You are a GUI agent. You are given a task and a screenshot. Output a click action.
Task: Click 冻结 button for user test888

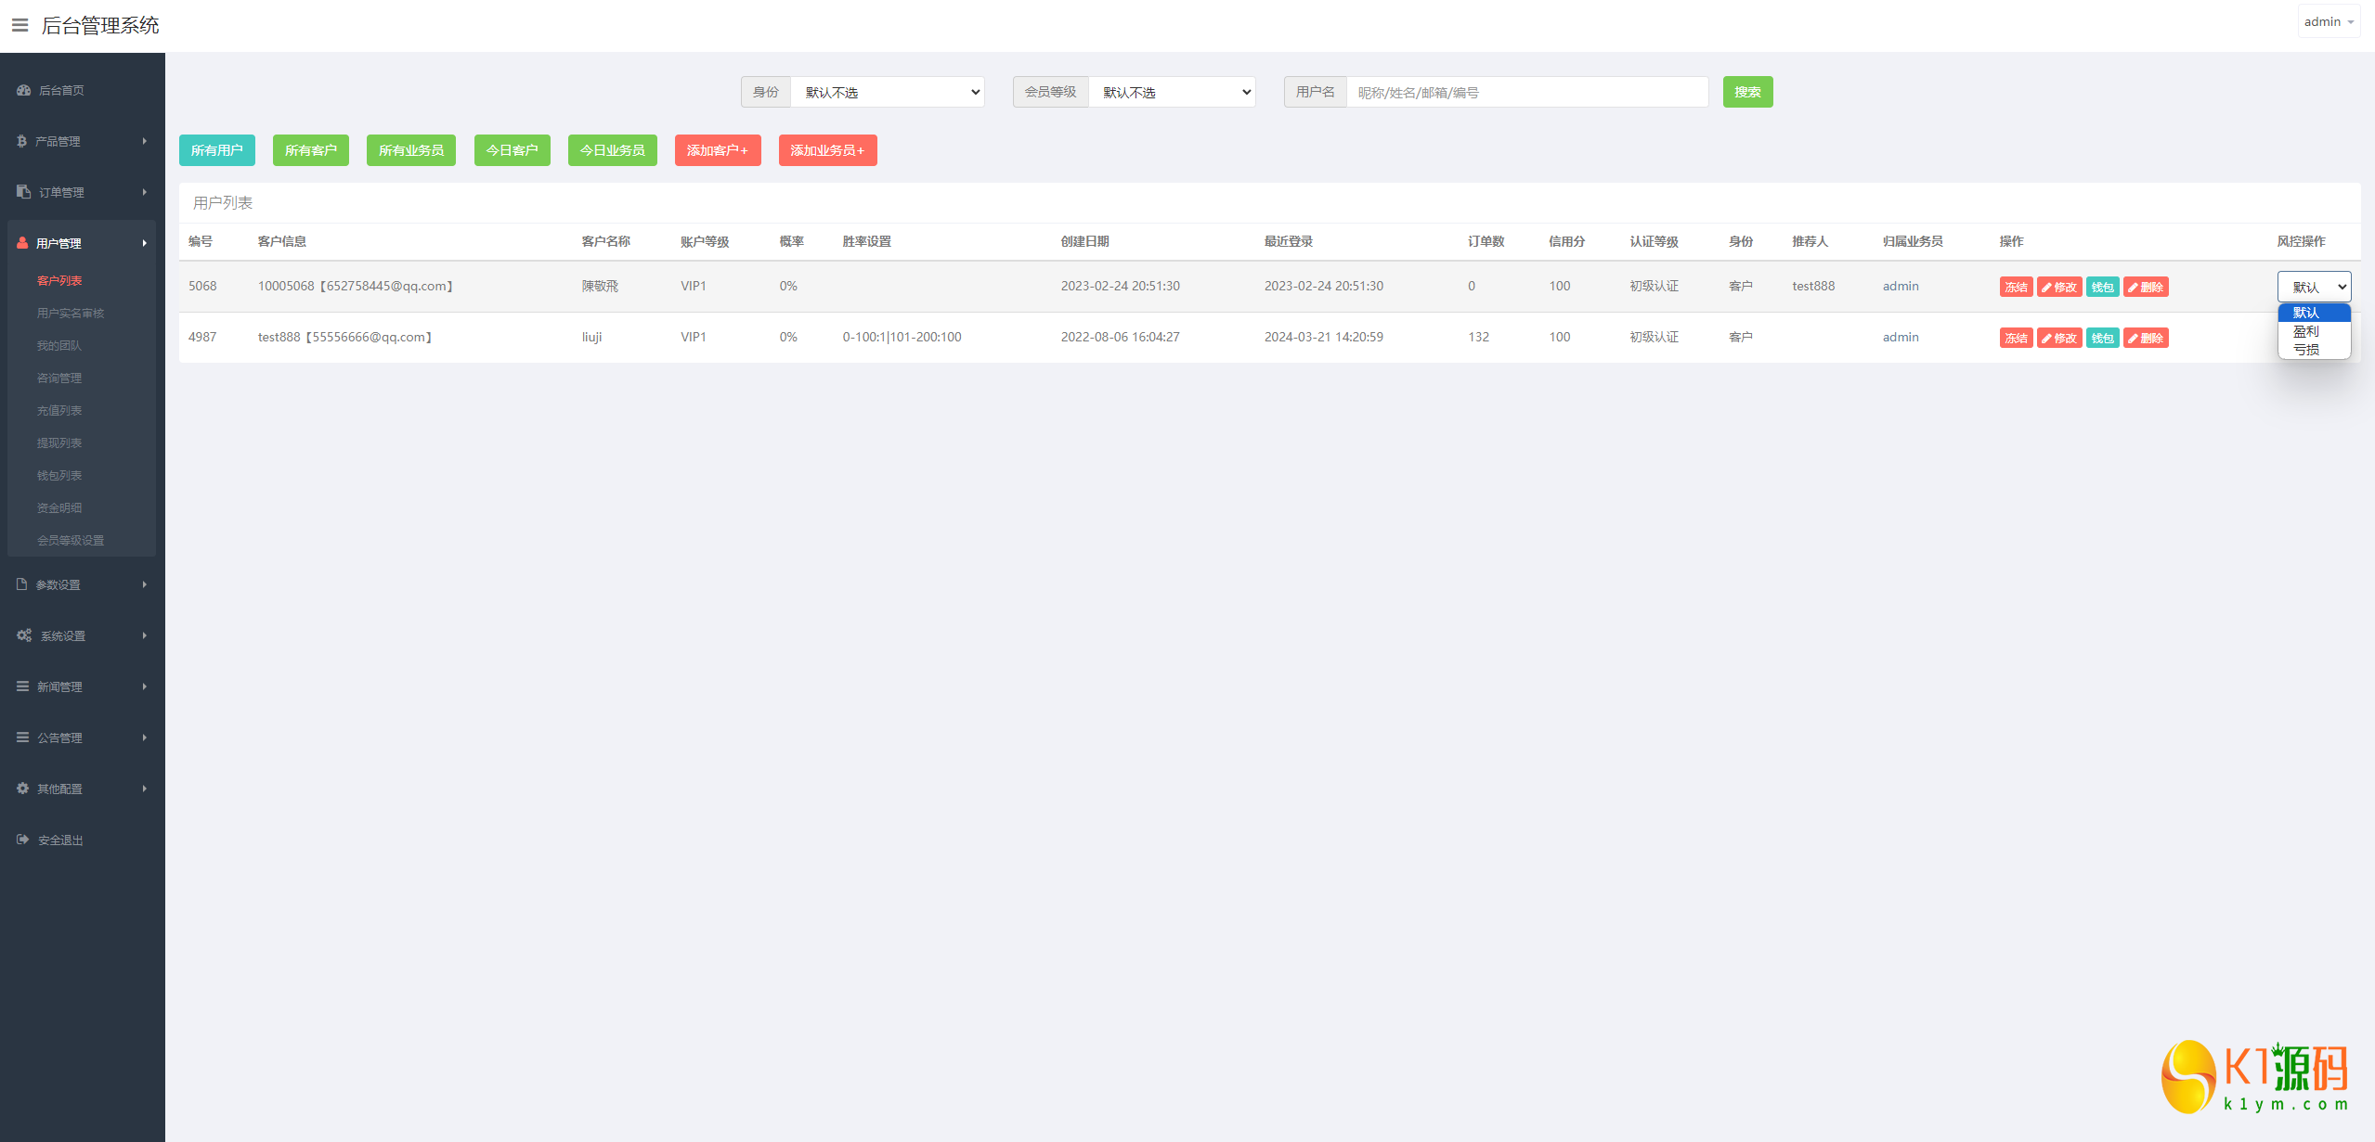pos(2016,338)
